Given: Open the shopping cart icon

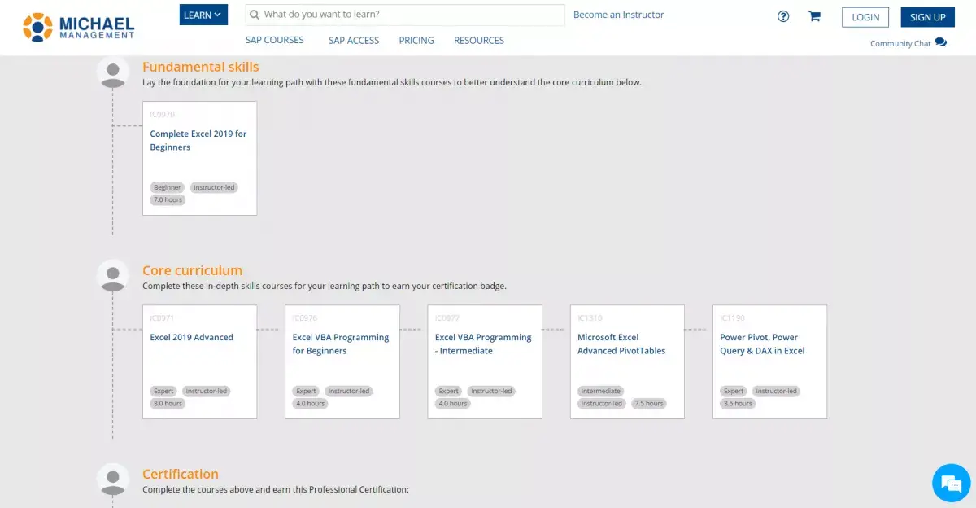Looking at the screenshot, I should click(x=814, y=16).
